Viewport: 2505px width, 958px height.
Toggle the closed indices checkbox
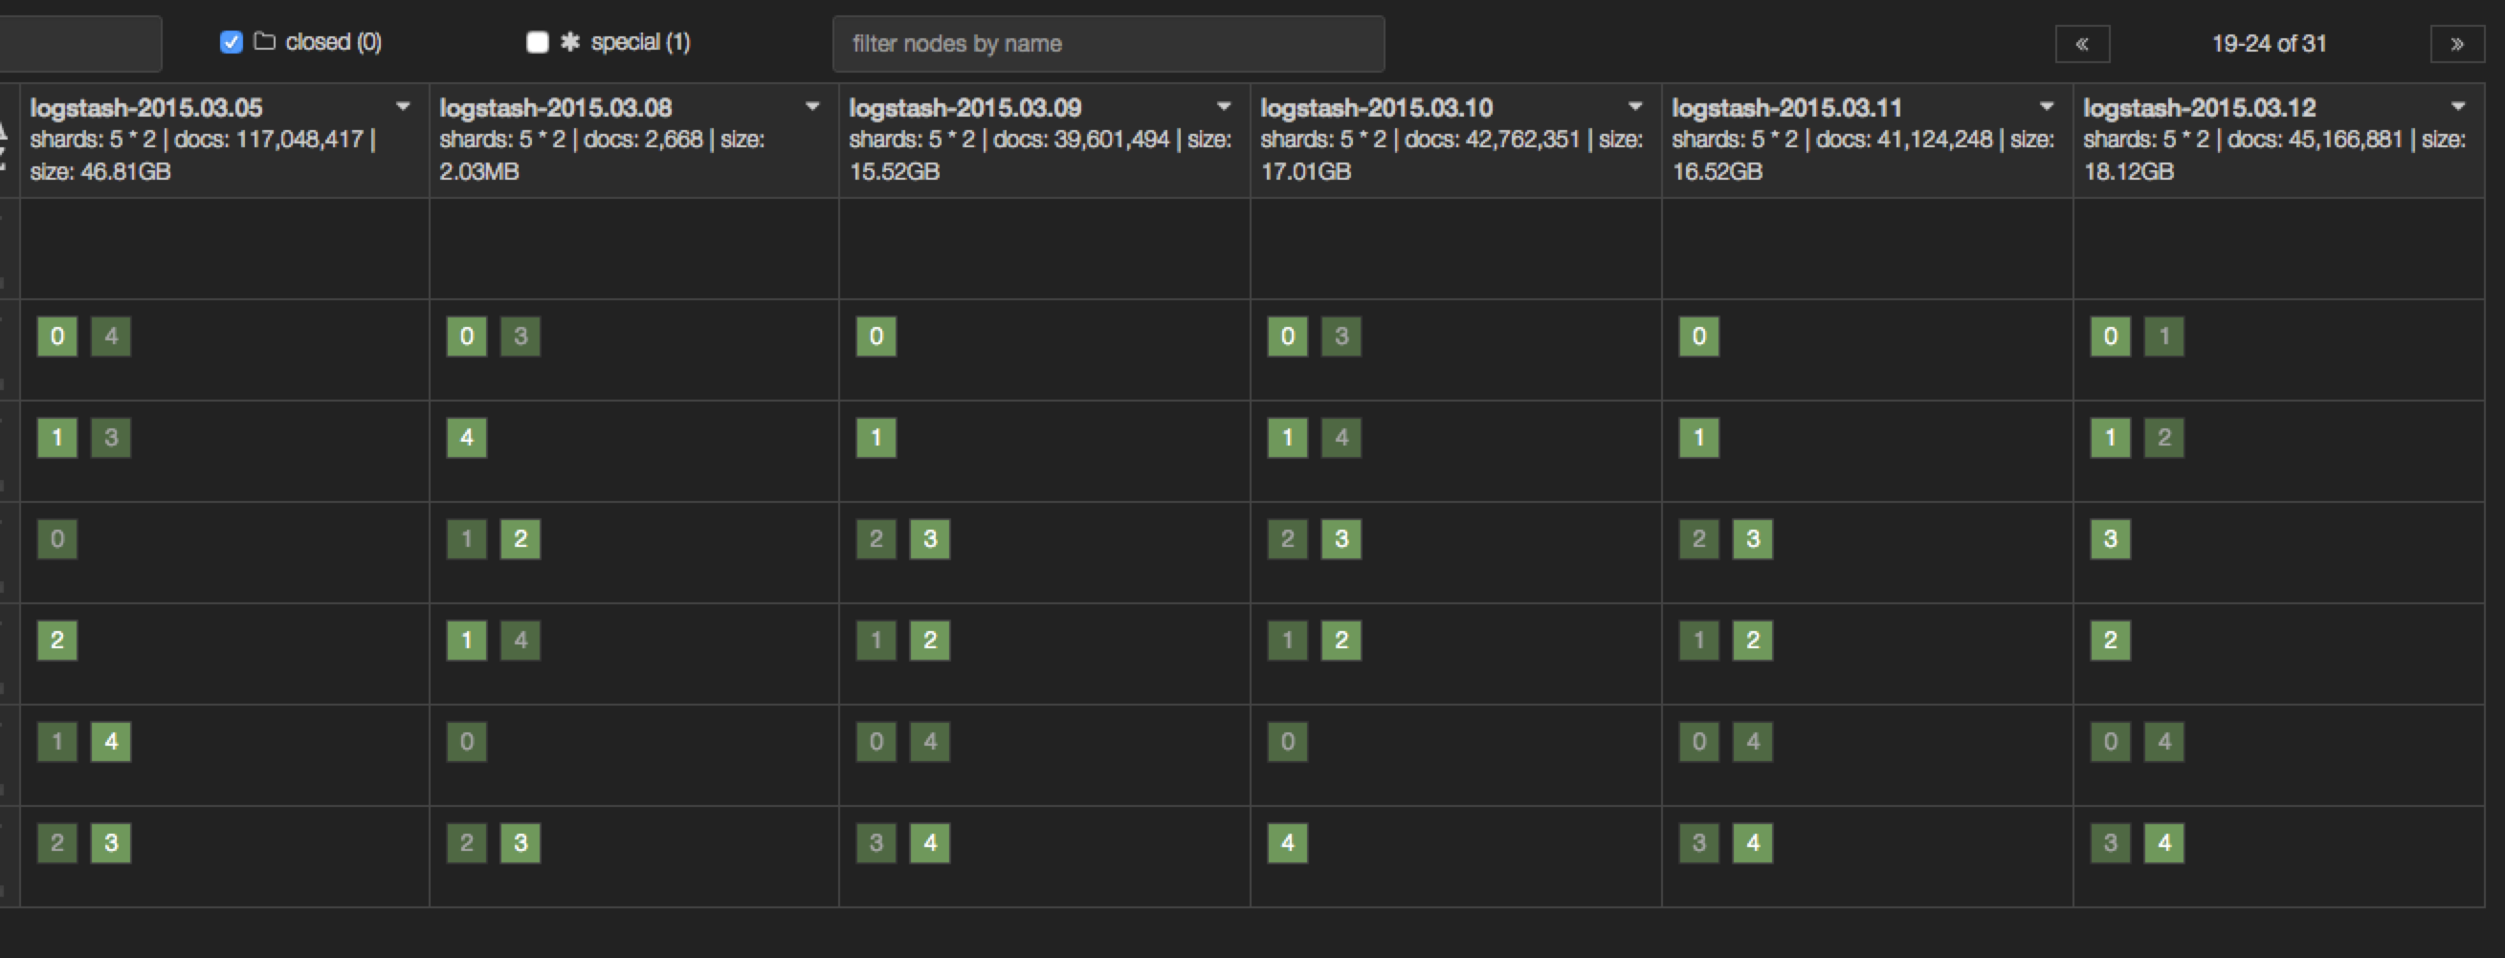click(231, 43)
